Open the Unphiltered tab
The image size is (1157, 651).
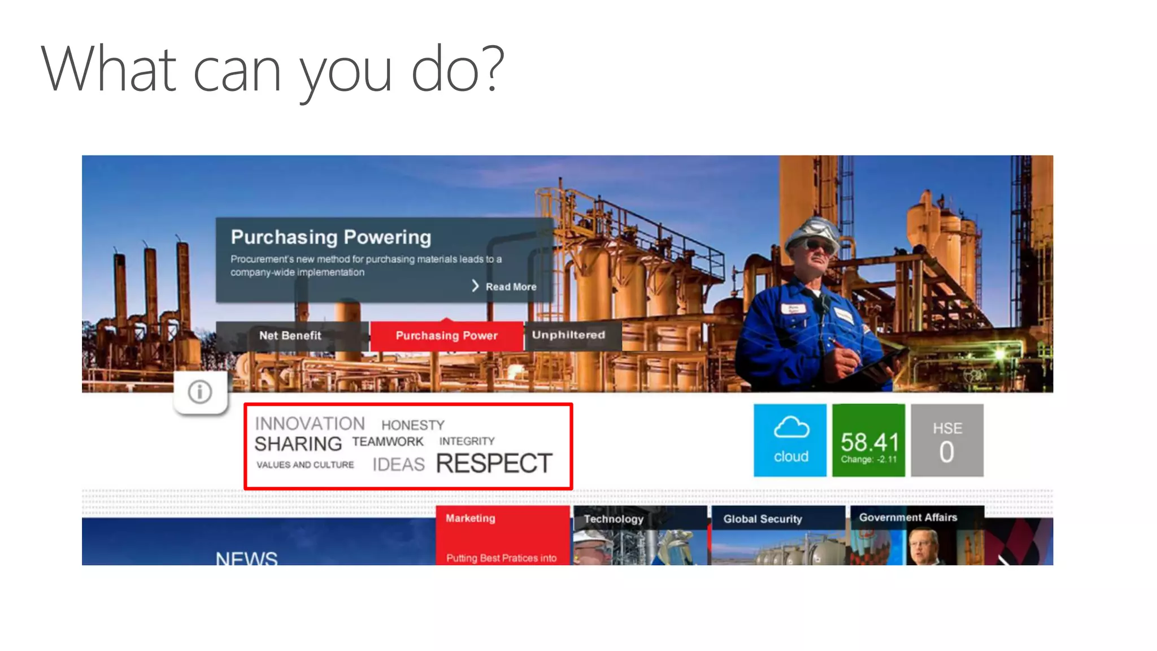click(568, 335)
